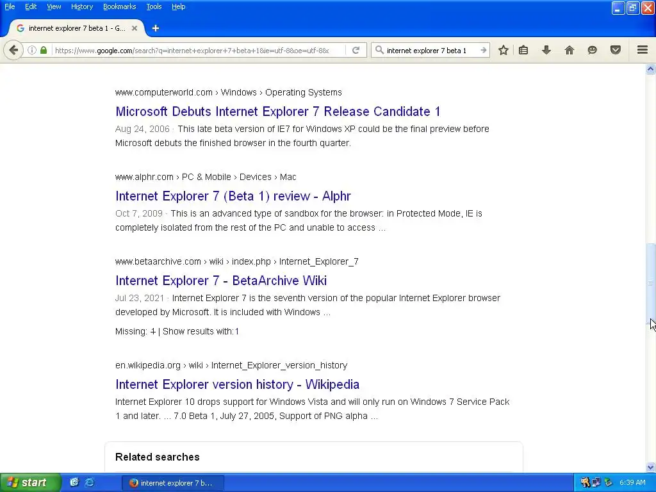Submit the search with the arrow button
This screenshot has height=492, width=656.
pyautogui.click(x=483, y=50)
